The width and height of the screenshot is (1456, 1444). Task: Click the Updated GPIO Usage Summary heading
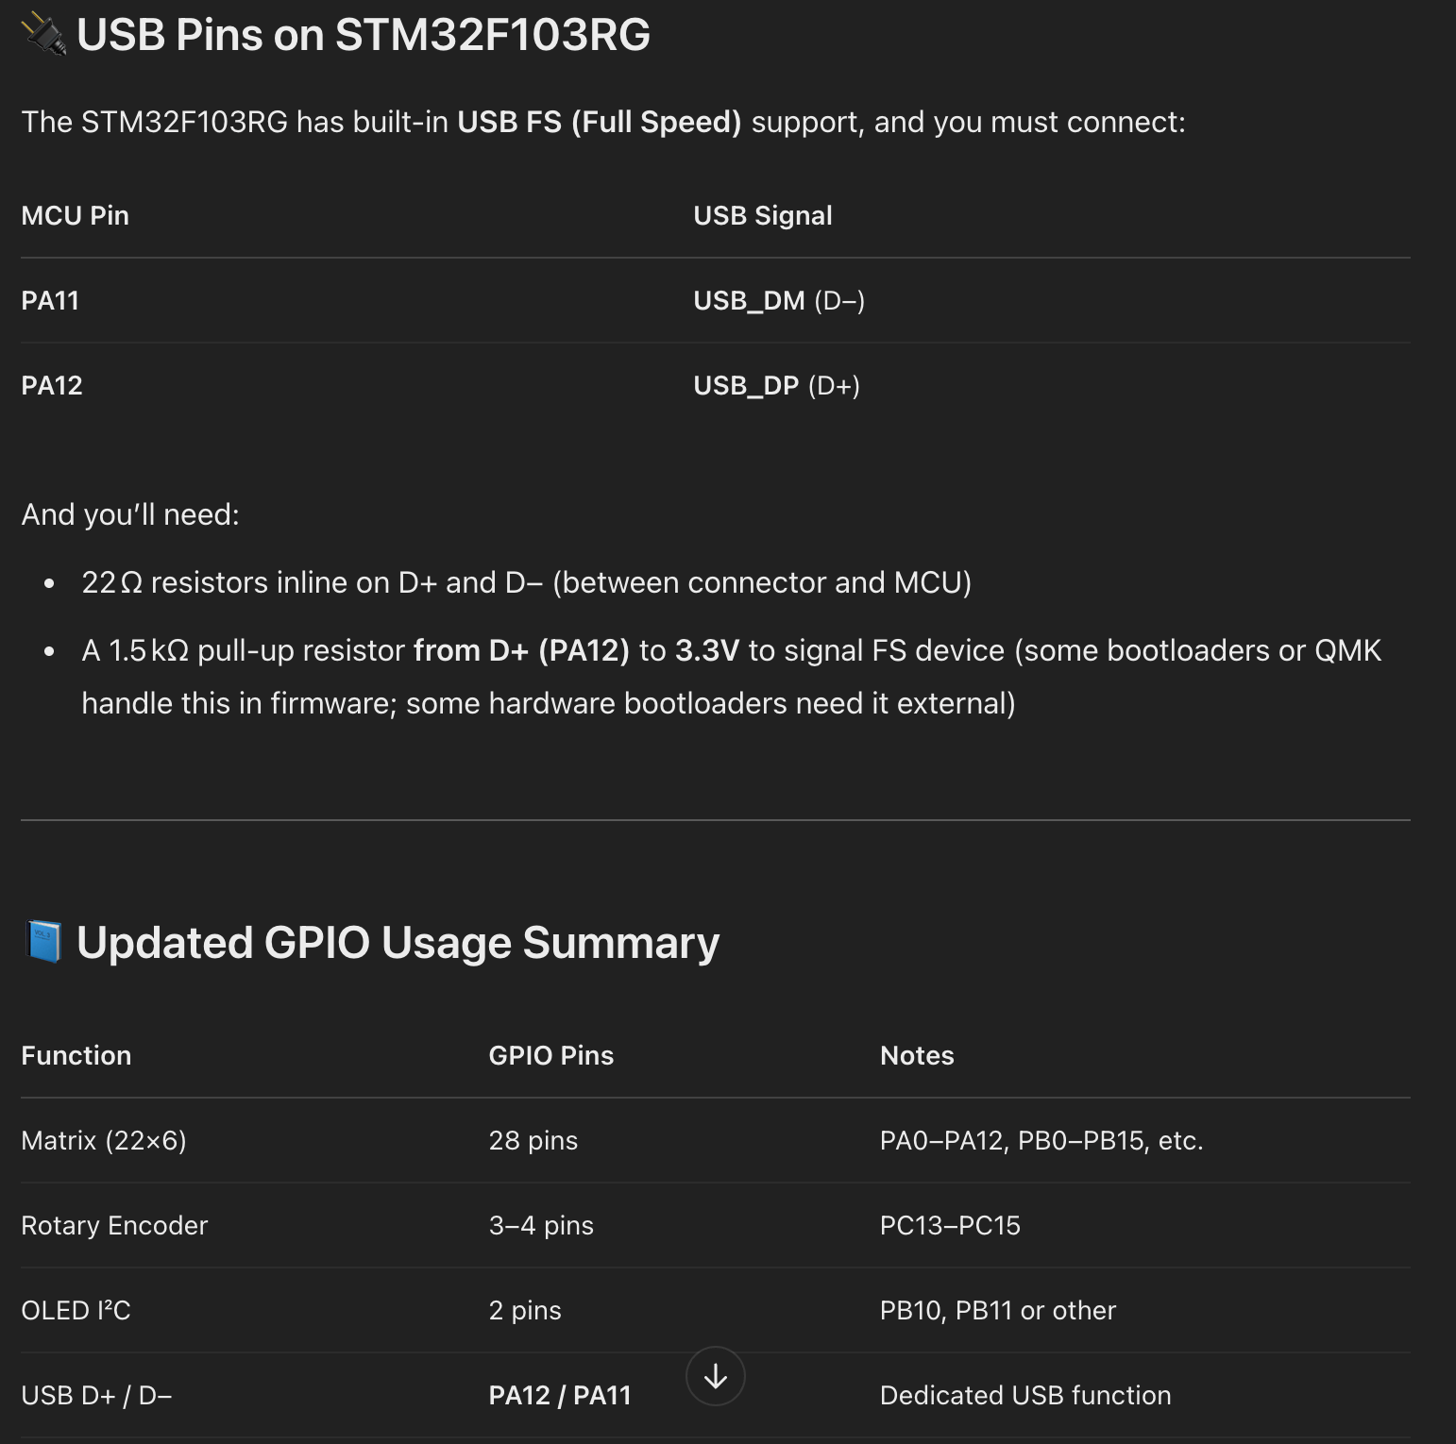[x=398, y=943]
